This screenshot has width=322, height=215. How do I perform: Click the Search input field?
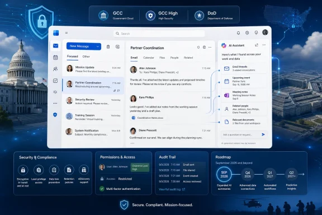159,34
